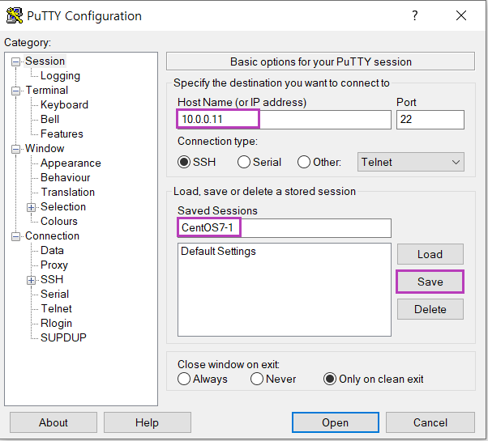The width and height of the screenshot is (488, 441).
Task: Click the Open button to connect
Action: (x=335, y=422)
